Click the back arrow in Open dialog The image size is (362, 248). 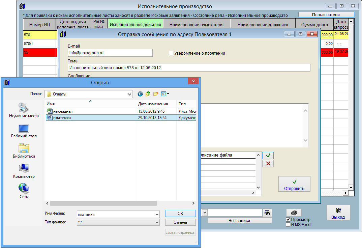click(140, 94)
